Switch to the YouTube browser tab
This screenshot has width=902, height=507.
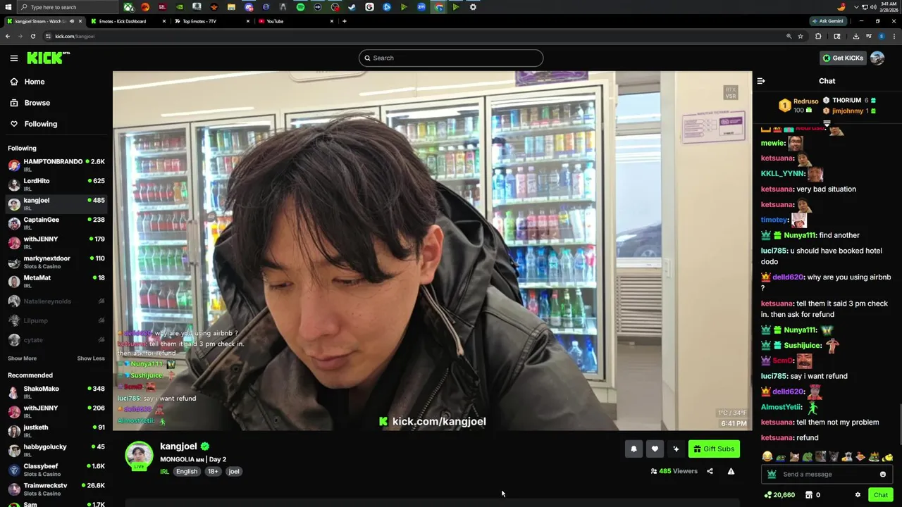pos(295,21)
